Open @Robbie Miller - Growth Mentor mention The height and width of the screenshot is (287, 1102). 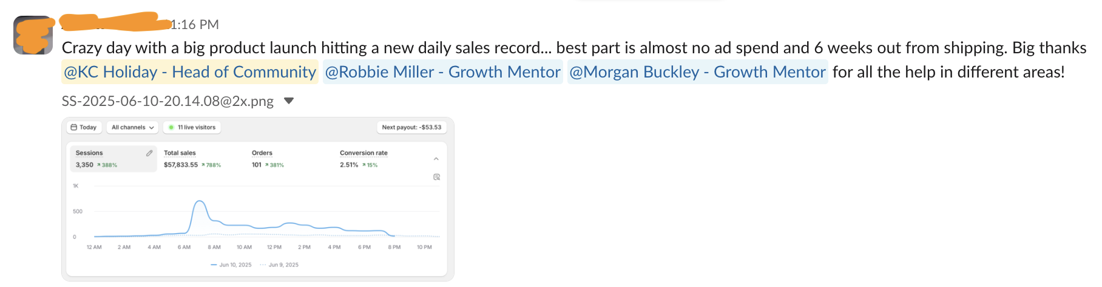443,72
